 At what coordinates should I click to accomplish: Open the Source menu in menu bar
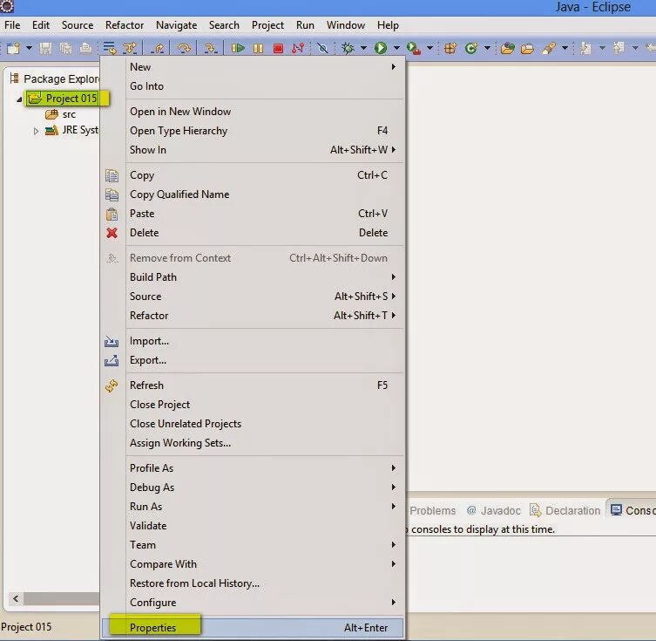coord(78,25)
